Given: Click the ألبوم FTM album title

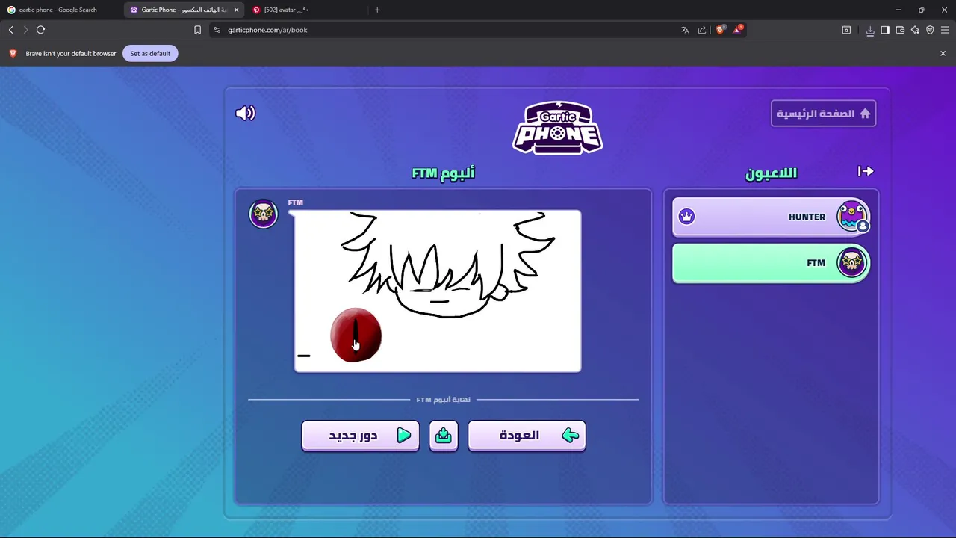Looking at the screenshot, I should click(x=443, y=173).
